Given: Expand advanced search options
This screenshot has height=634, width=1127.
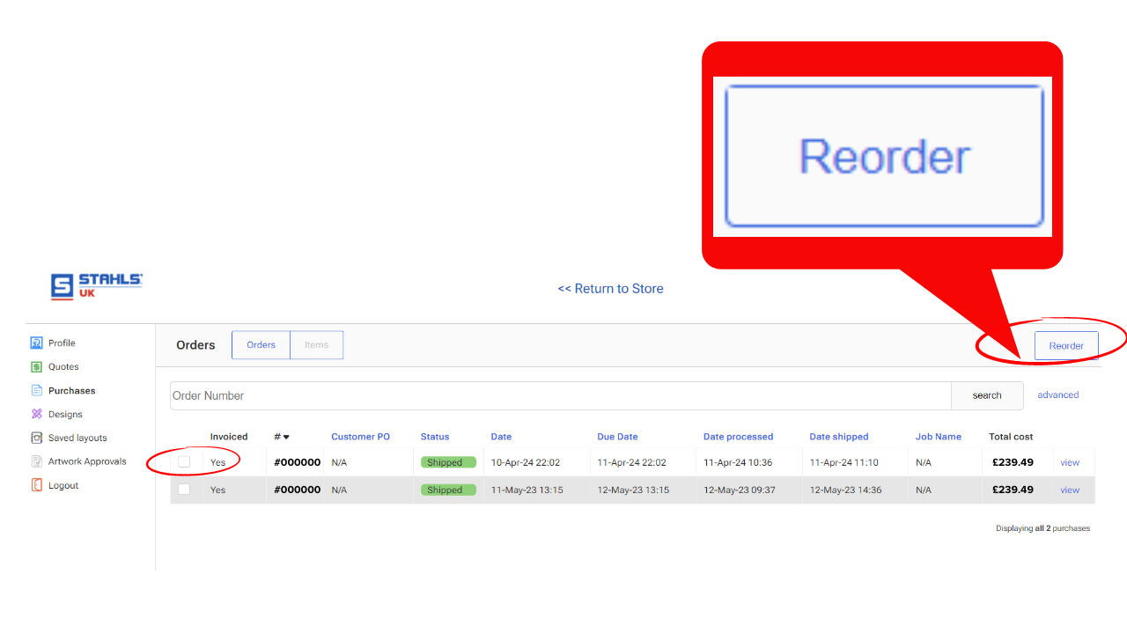Looking at the screenshot, I should [1057, 395].
